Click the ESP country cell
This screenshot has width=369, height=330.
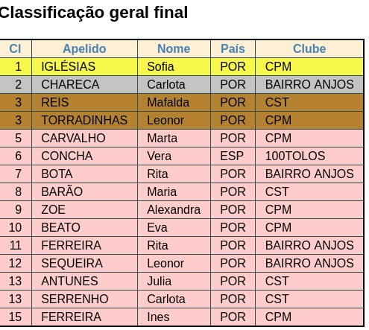pyautogui.click(x=233, y=156)
